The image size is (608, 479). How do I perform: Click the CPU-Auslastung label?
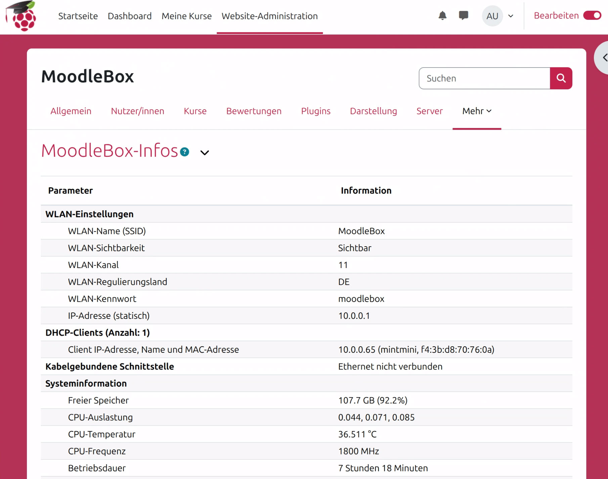(x=100, y=417)
